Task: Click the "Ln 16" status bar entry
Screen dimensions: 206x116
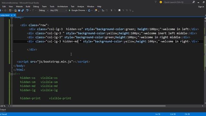Action: coord(158,114)
